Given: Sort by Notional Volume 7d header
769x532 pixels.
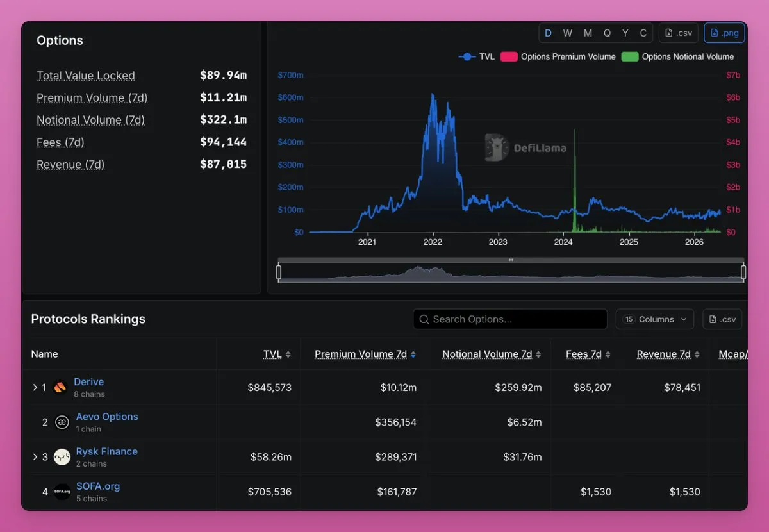Looking at the screenshot, I should tap(487, 354).
